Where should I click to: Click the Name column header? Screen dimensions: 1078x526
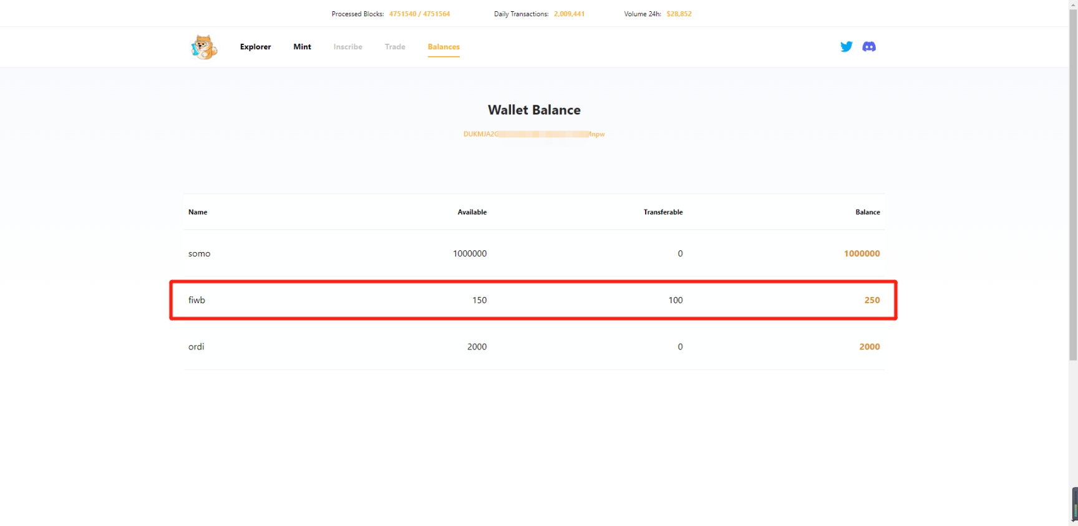198,212
